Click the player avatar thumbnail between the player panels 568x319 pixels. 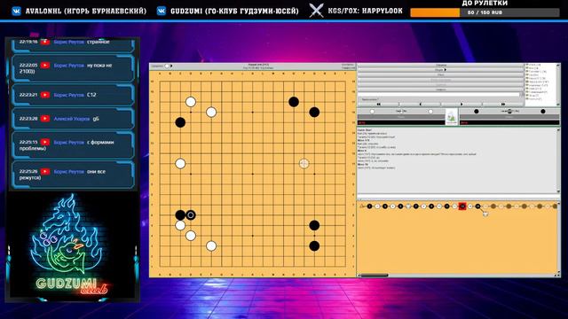pos(452,117)
